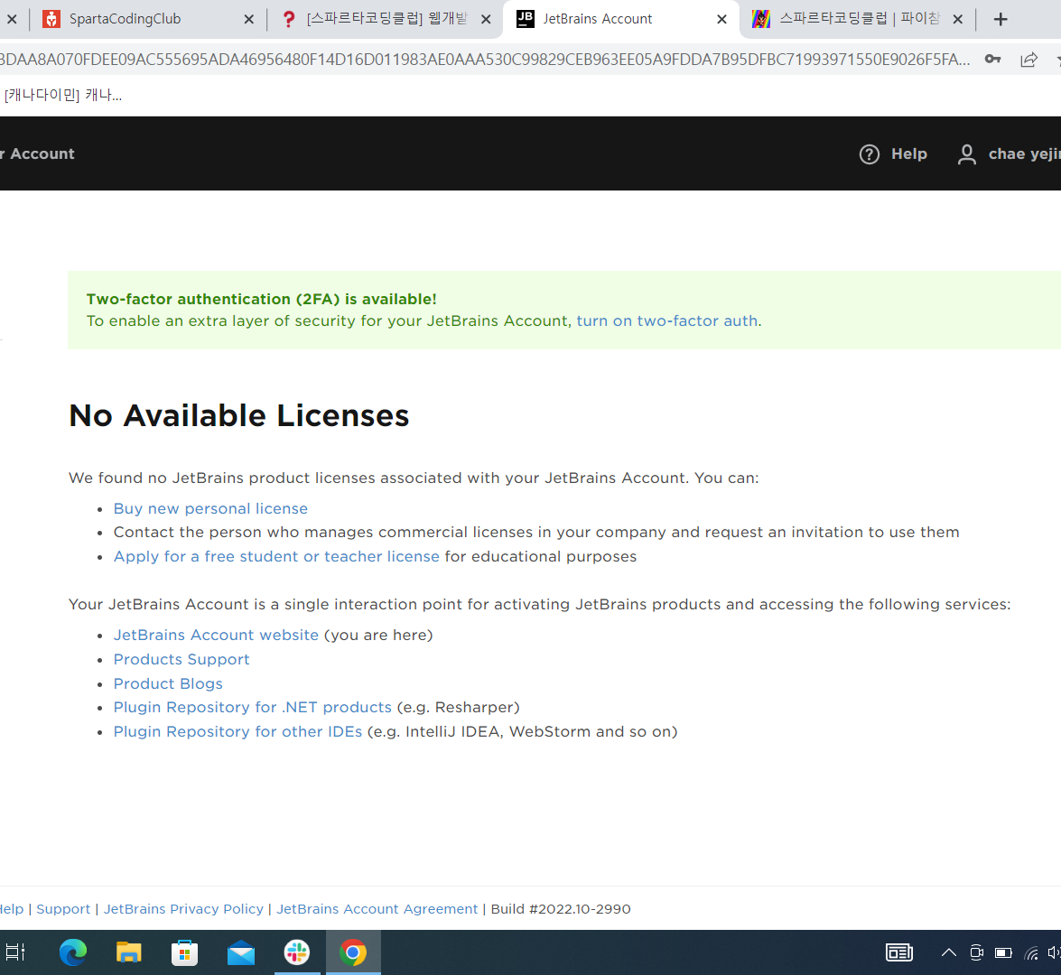
Task: Click the address bar URL
Action: click(484, 60)
